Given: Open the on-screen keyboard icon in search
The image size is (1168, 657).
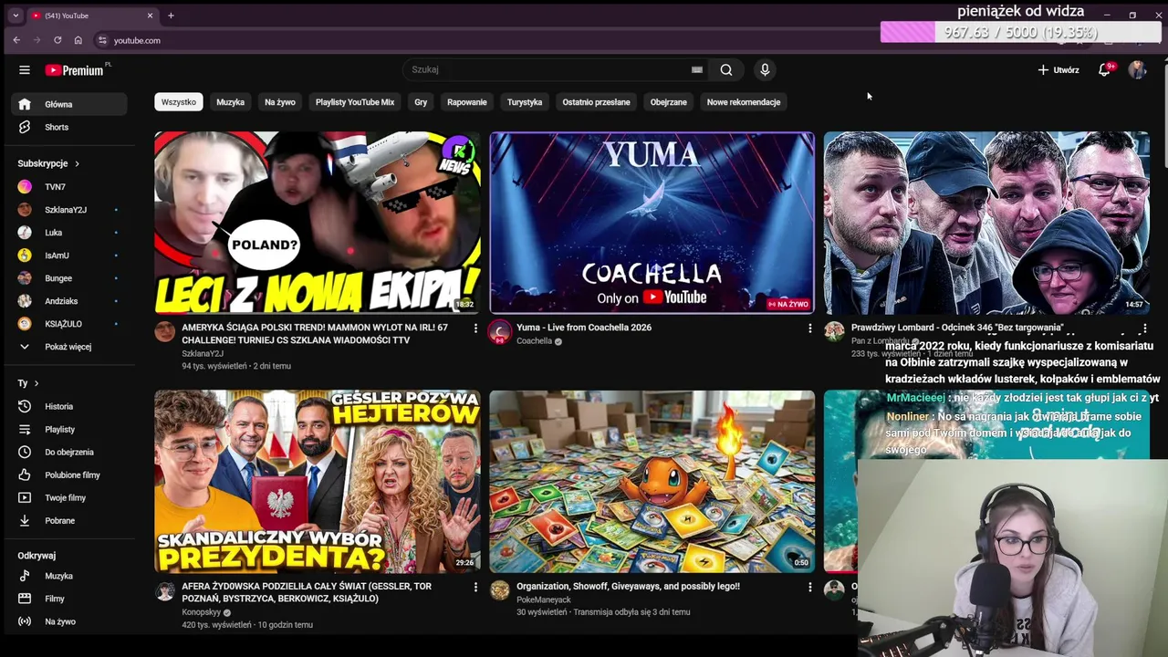Looking at the screenshot, I should click(x=697, y=69).
